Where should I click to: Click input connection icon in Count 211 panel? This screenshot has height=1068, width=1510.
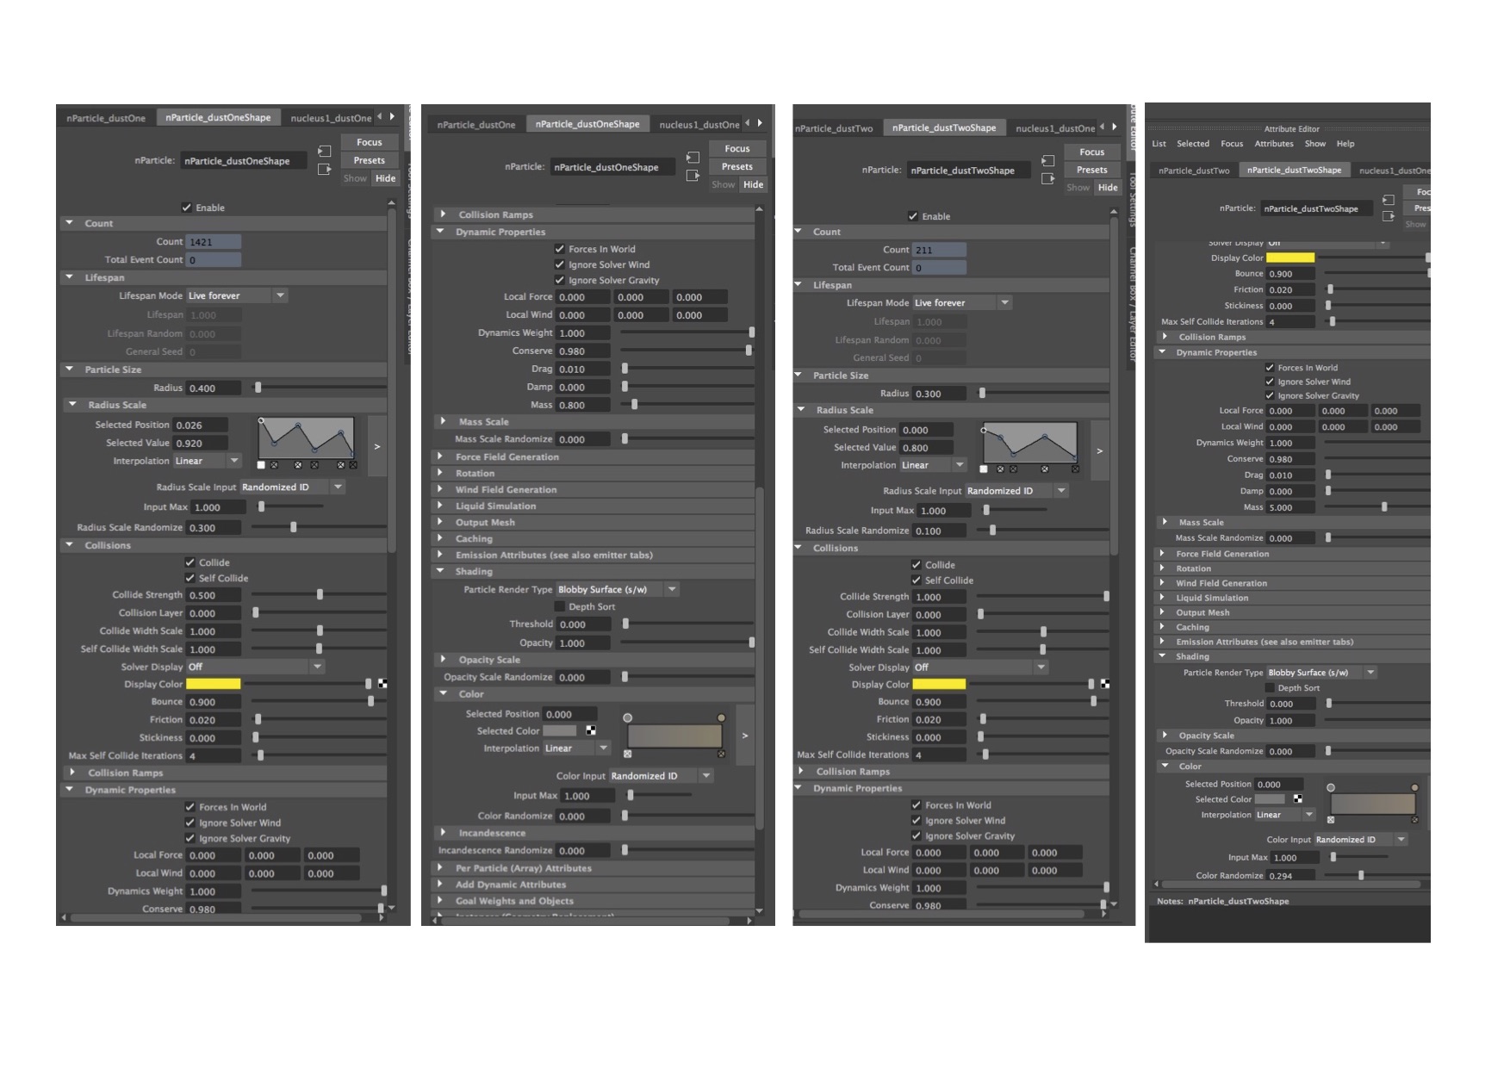point(1047,161)
